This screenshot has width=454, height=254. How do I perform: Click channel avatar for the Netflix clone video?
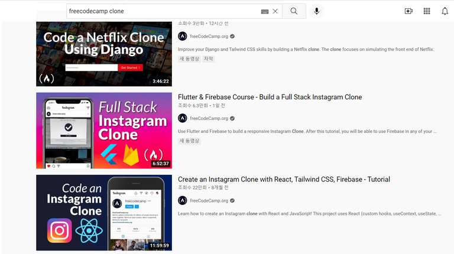tap(183, 36)
